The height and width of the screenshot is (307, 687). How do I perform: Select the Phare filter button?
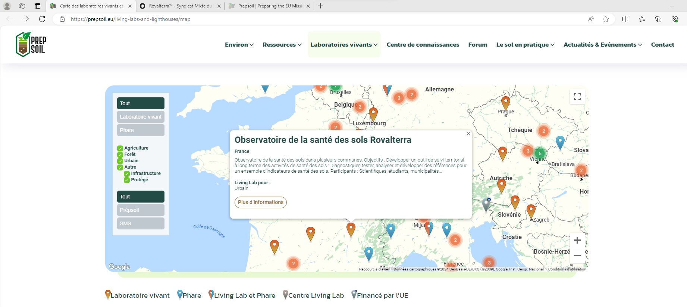click(x=141, y=130)
